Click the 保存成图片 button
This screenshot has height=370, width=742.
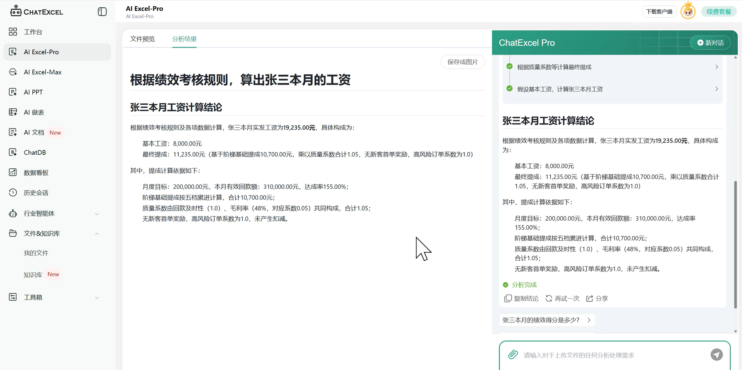(x=463, y=62)
